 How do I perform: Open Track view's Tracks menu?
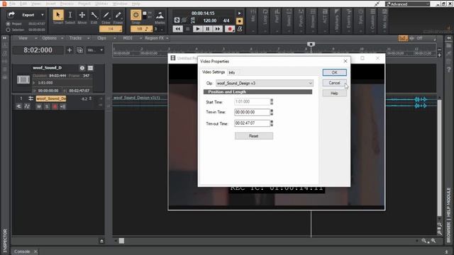76,38
